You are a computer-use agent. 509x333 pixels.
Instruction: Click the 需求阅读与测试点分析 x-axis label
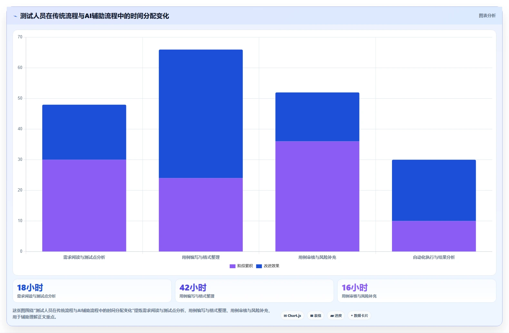coord(84,257)
